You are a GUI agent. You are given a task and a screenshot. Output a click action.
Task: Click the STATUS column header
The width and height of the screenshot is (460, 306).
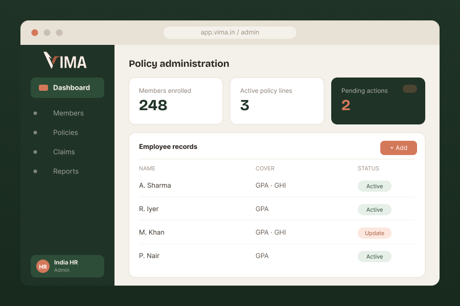coord(368,168)
